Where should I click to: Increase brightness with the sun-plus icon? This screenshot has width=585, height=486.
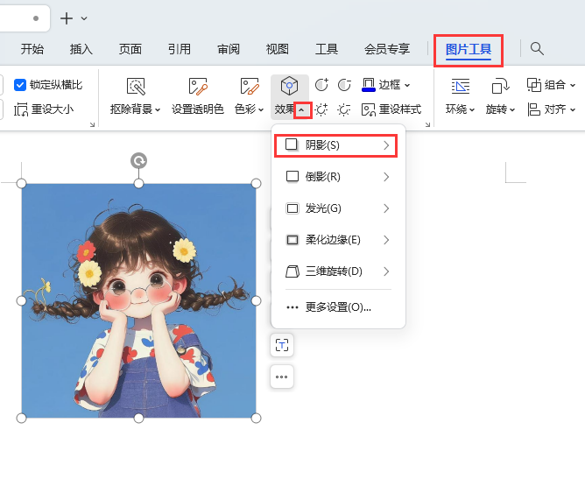321,109
